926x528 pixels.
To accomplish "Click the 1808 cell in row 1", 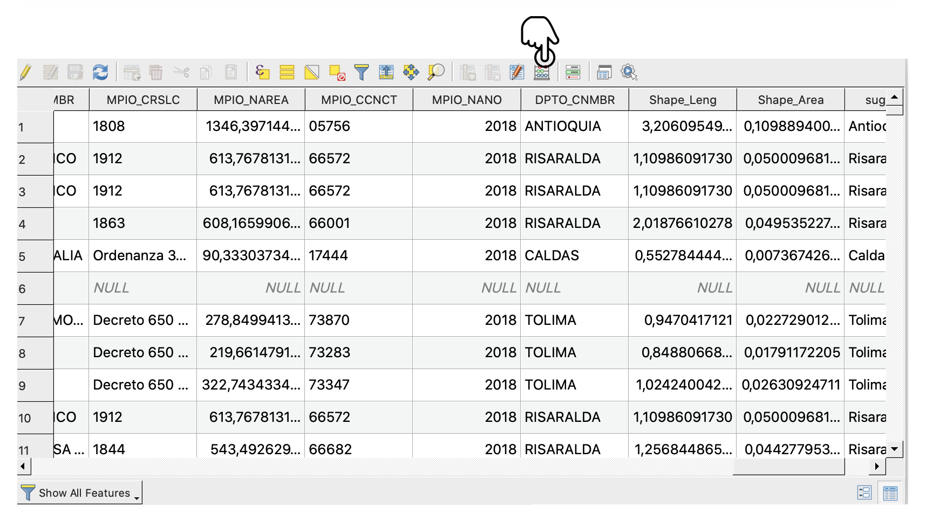I will pos(143,127).
